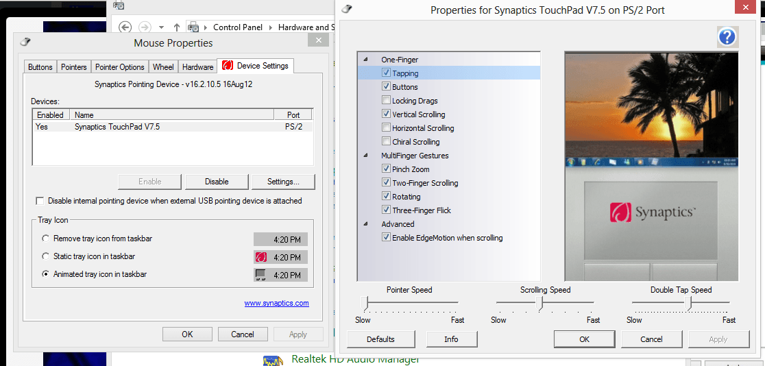Enable Chiral Scrolling
Image resolution: width=765 pixels, height=366 pixels.
pyautogui.click(x=386, y=141)
